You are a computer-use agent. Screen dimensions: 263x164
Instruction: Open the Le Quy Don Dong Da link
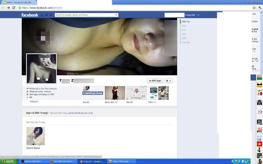coord(47,89)
